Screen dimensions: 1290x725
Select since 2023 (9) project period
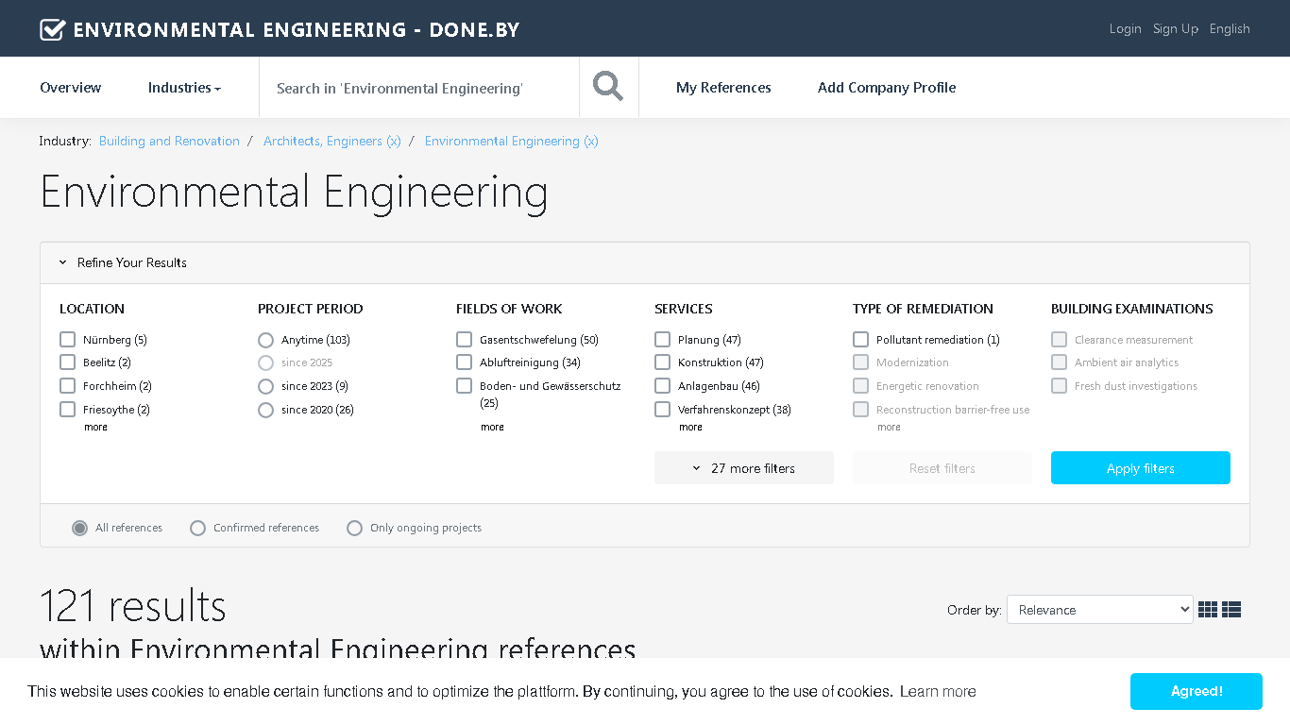pyautogui.click(x=265, y=386)
